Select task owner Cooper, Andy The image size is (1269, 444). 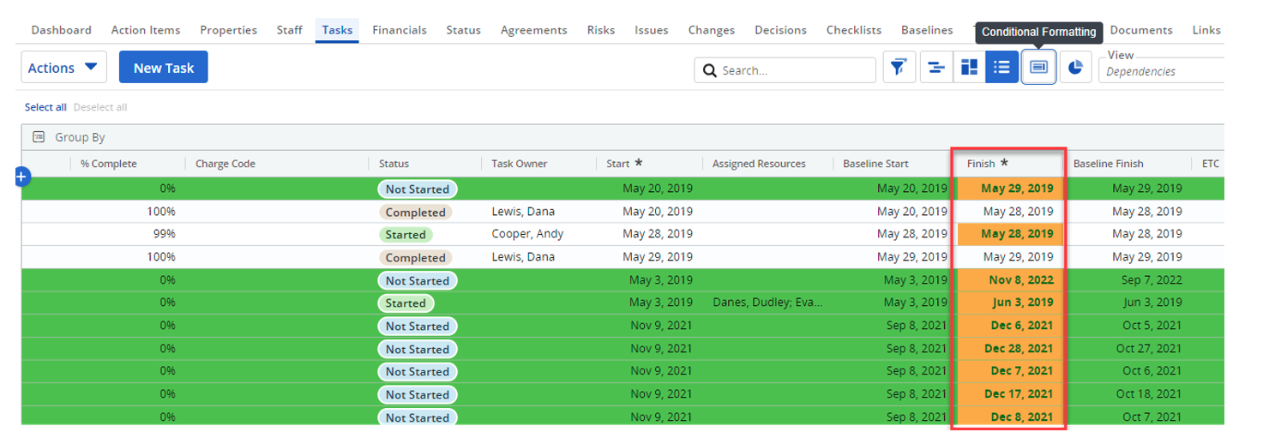pos(526,234)
